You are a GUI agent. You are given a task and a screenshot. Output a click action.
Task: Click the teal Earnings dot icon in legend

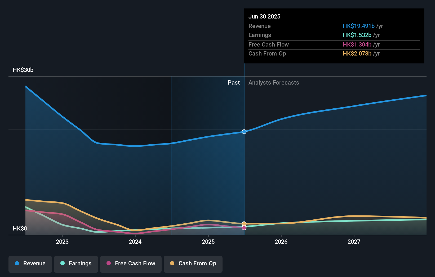pos(63,264)
